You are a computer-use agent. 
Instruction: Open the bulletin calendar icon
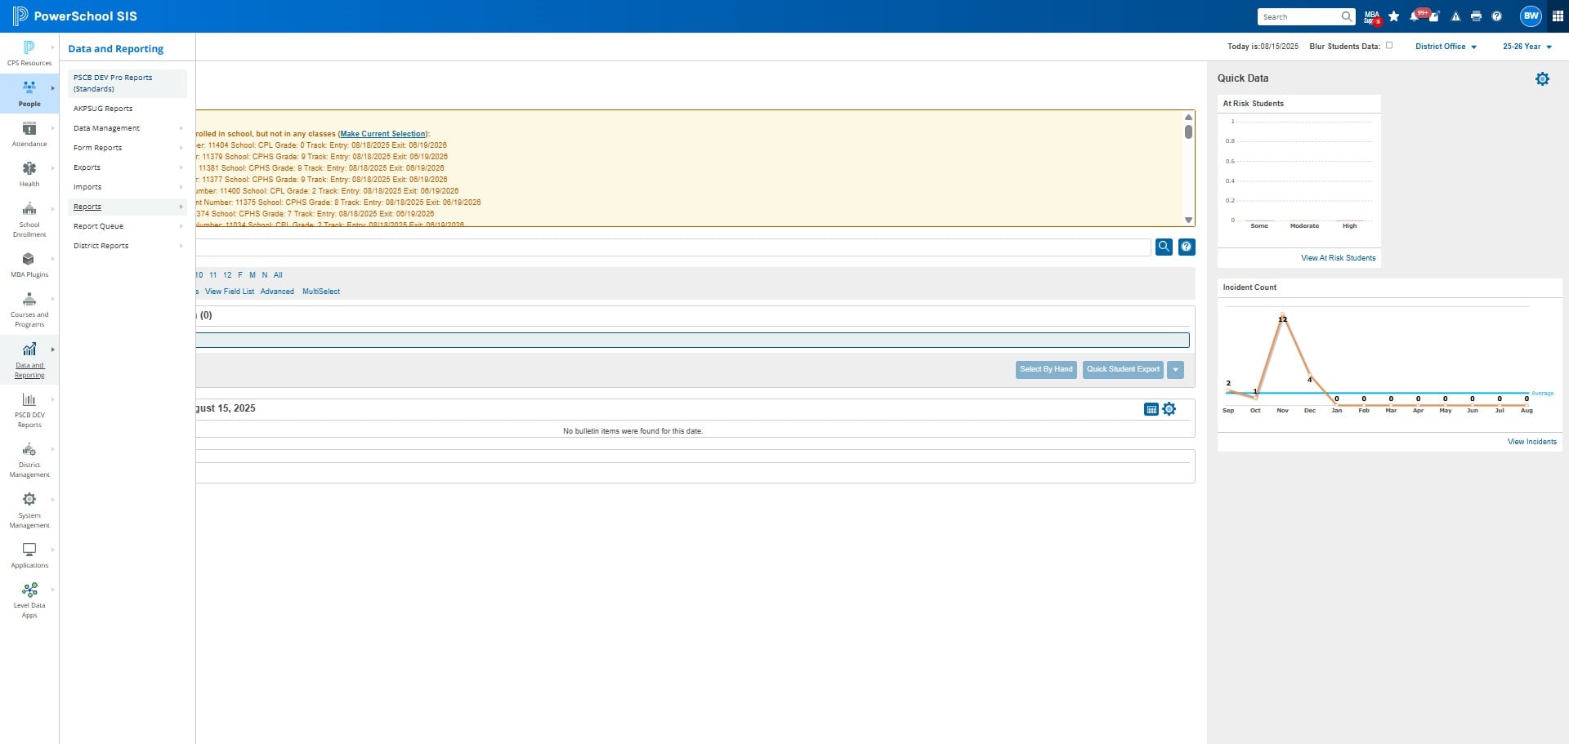pos(1151,409)
